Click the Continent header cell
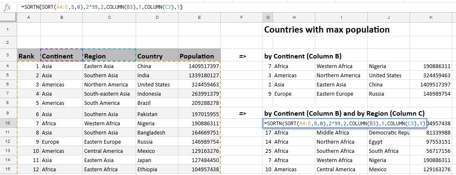The image size is (456, 175). (62, 56)
